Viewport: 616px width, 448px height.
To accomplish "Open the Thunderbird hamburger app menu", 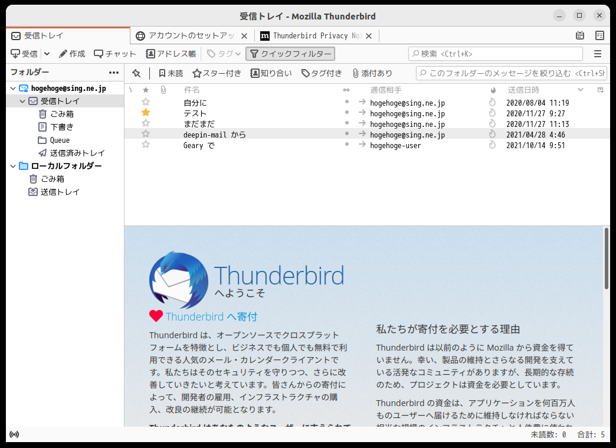I will [598, 54].
